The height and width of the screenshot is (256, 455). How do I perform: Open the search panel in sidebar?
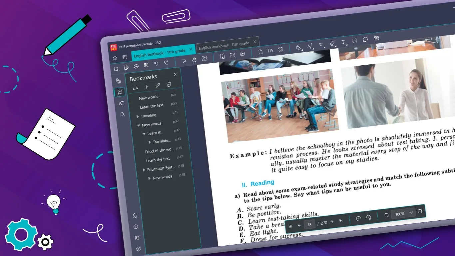point(123,114)
